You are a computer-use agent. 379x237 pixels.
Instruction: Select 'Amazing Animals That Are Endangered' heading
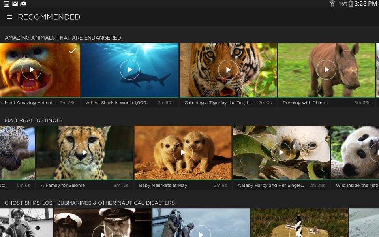coord(63,38)
